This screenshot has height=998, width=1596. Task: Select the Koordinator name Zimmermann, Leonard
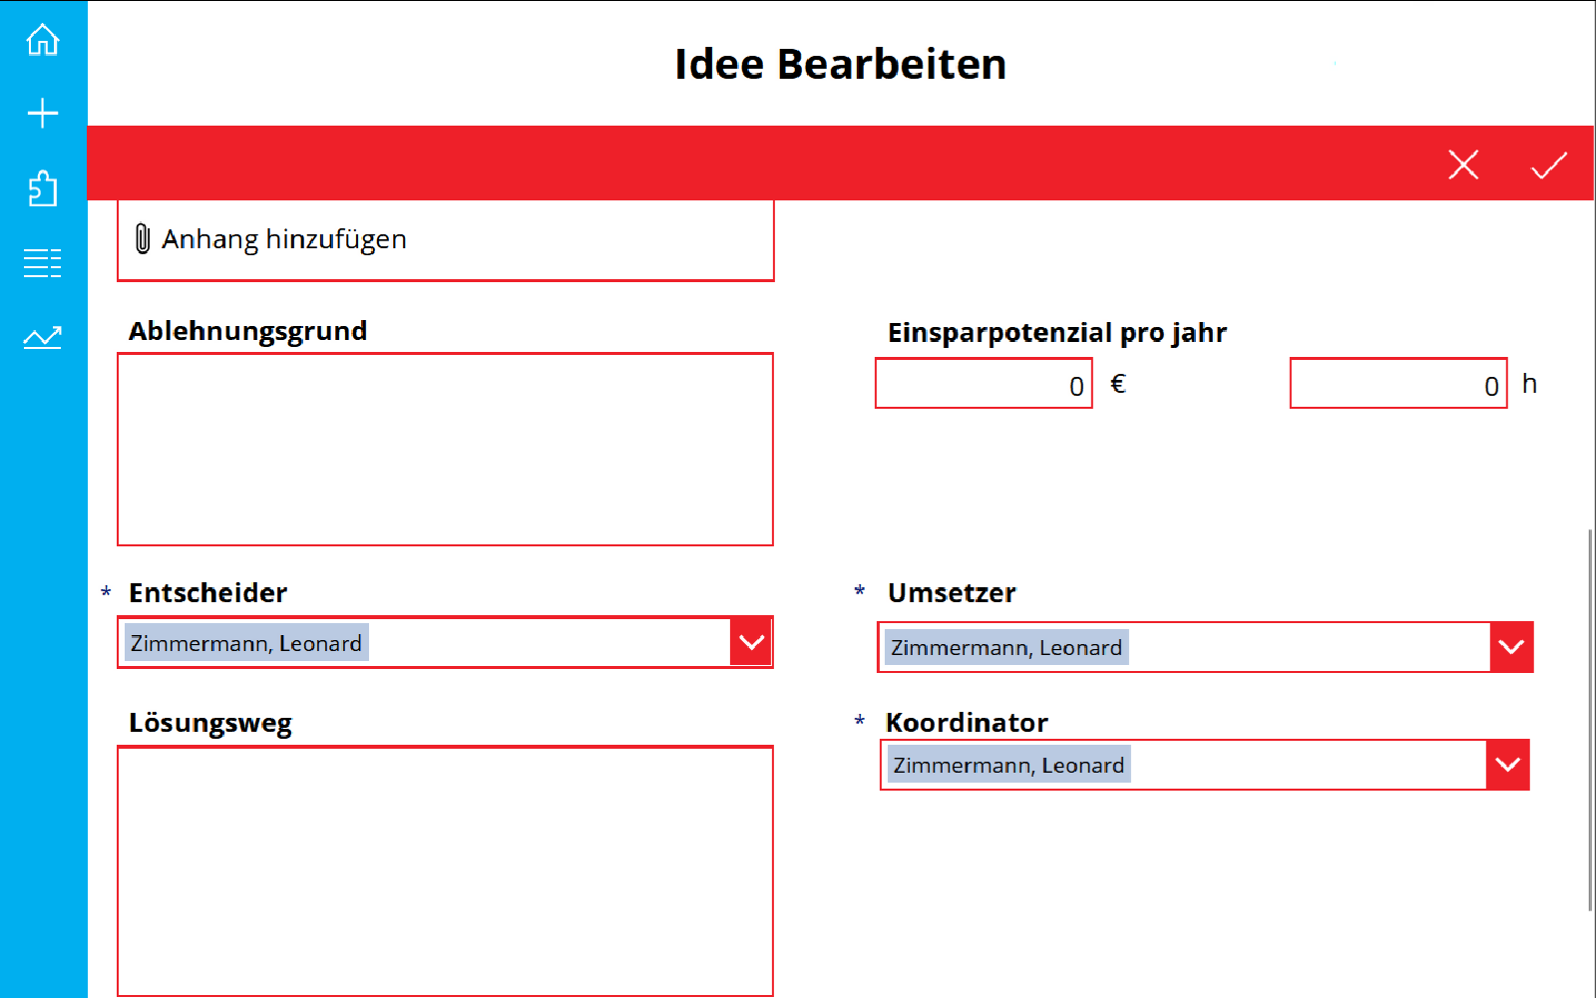[x=1007, y=764]
